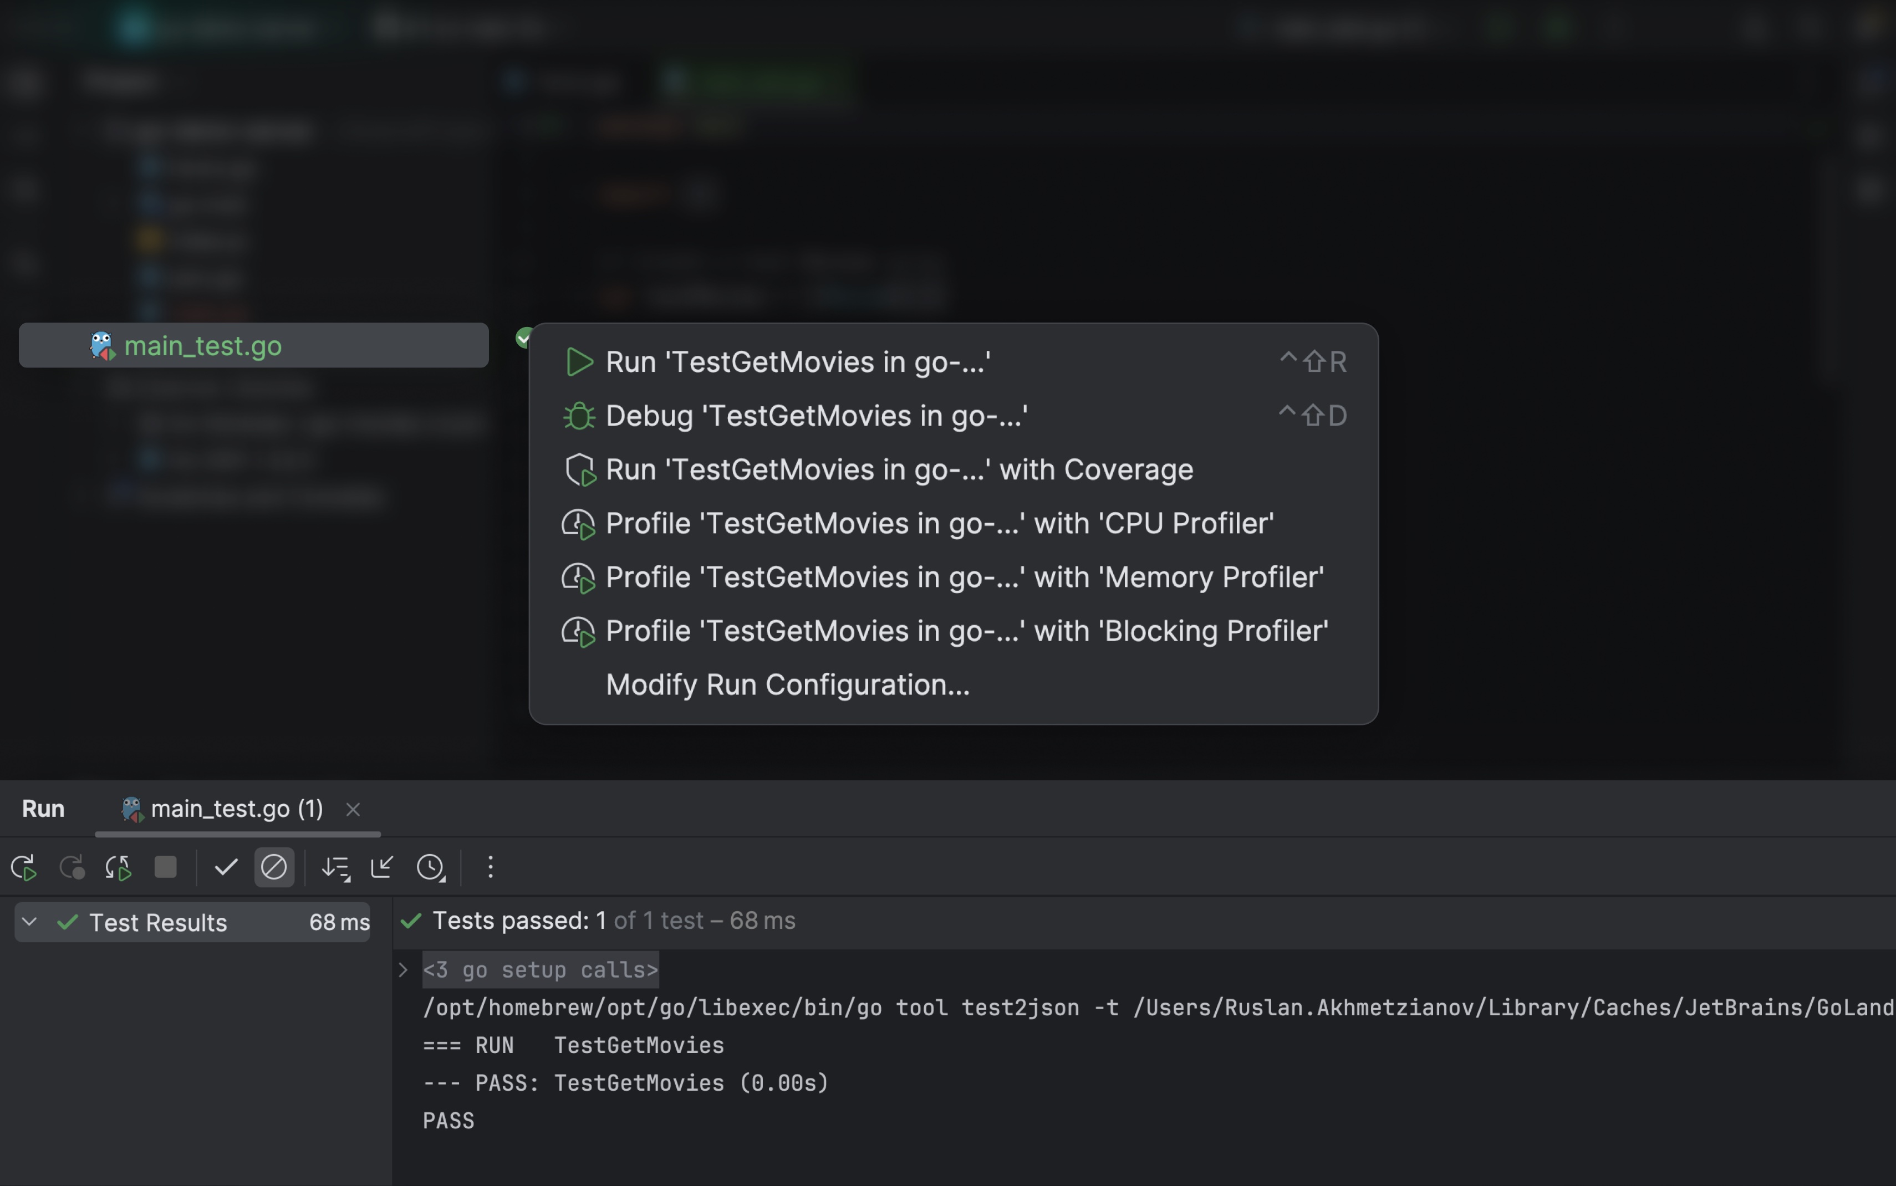
Task: Toggle the Show Passed tests filter
Action: coord(225,867)
